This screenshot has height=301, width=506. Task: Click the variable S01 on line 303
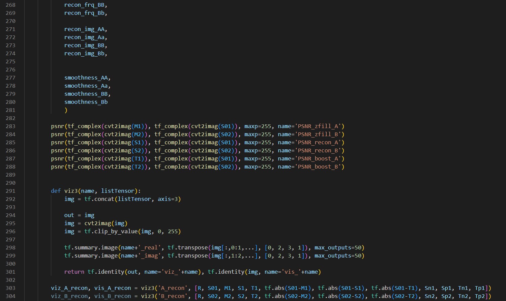(213, 288)
